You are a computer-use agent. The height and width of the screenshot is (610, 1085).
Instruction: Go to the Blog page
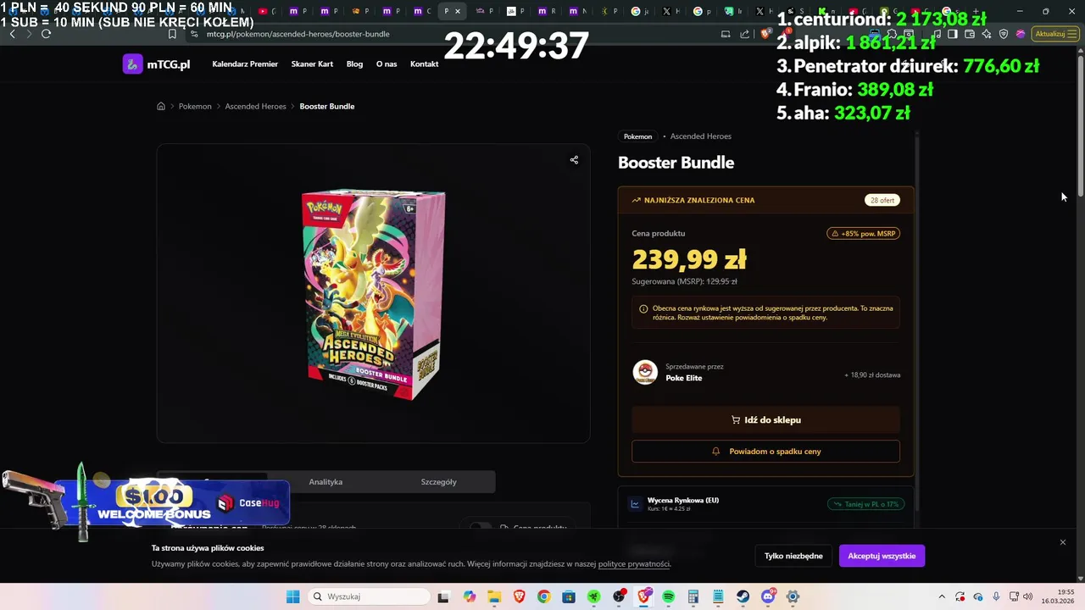click(354, 64)
